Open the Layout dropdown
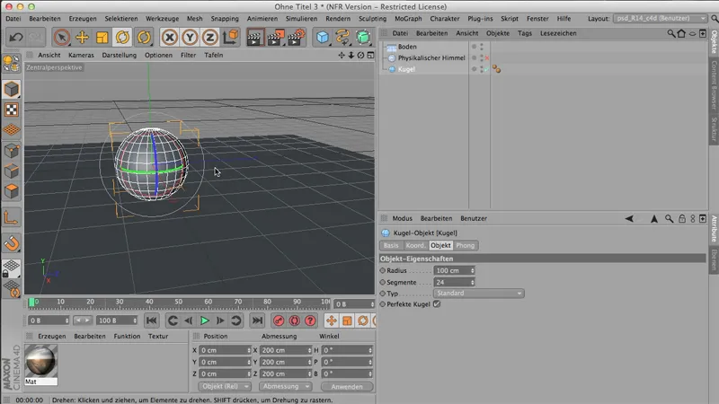 660,18
